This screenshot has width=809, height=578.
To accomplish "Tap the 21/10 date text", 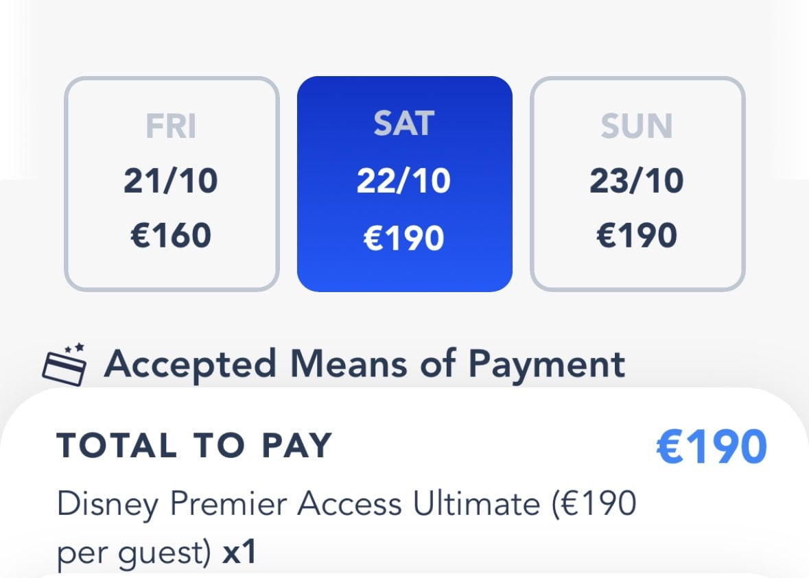I will 171,181.
